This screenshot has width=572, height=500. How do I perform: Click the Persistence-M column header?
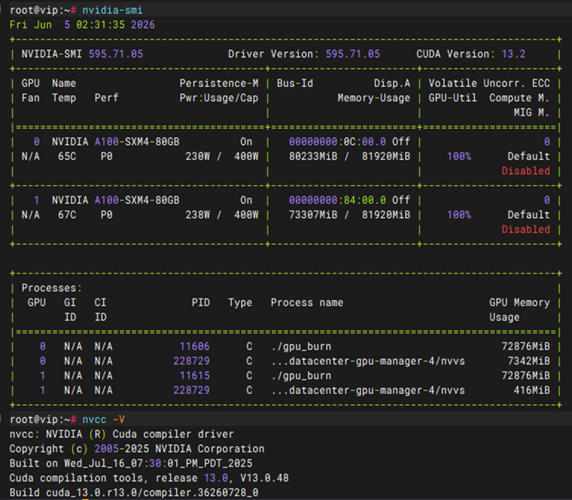[219, 83]
